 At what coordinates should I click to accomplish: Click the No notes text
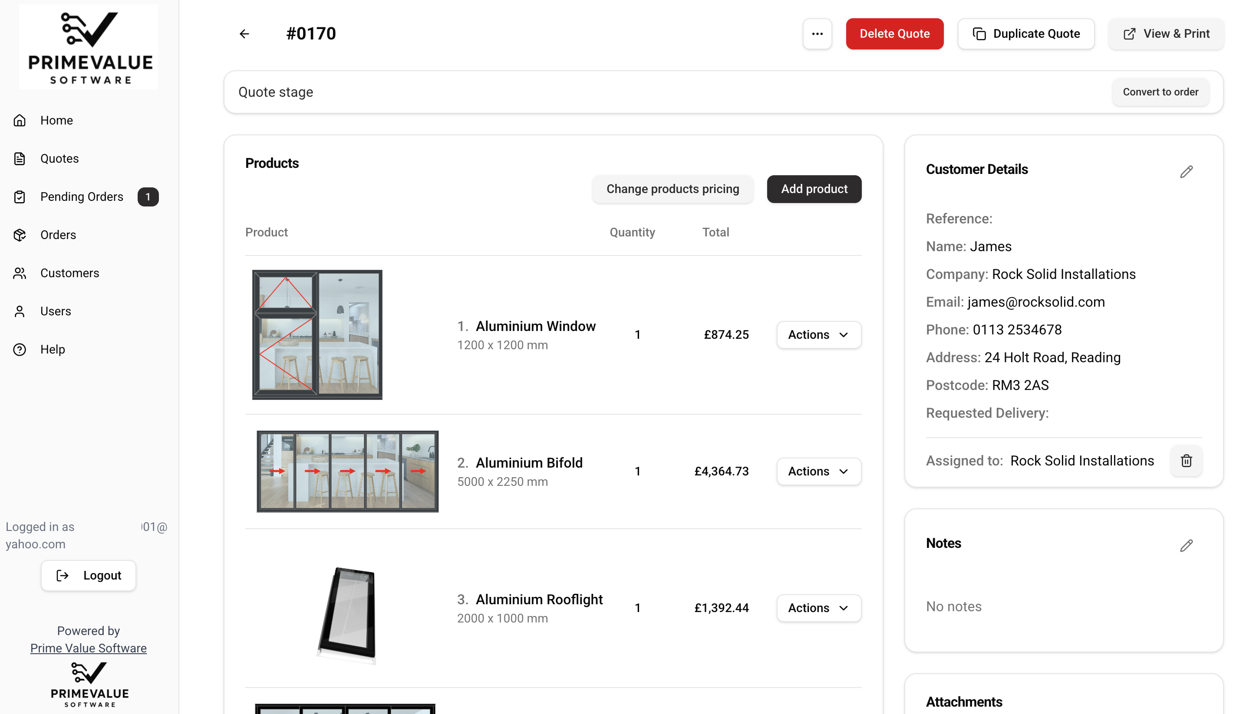(x=953, y=606)
